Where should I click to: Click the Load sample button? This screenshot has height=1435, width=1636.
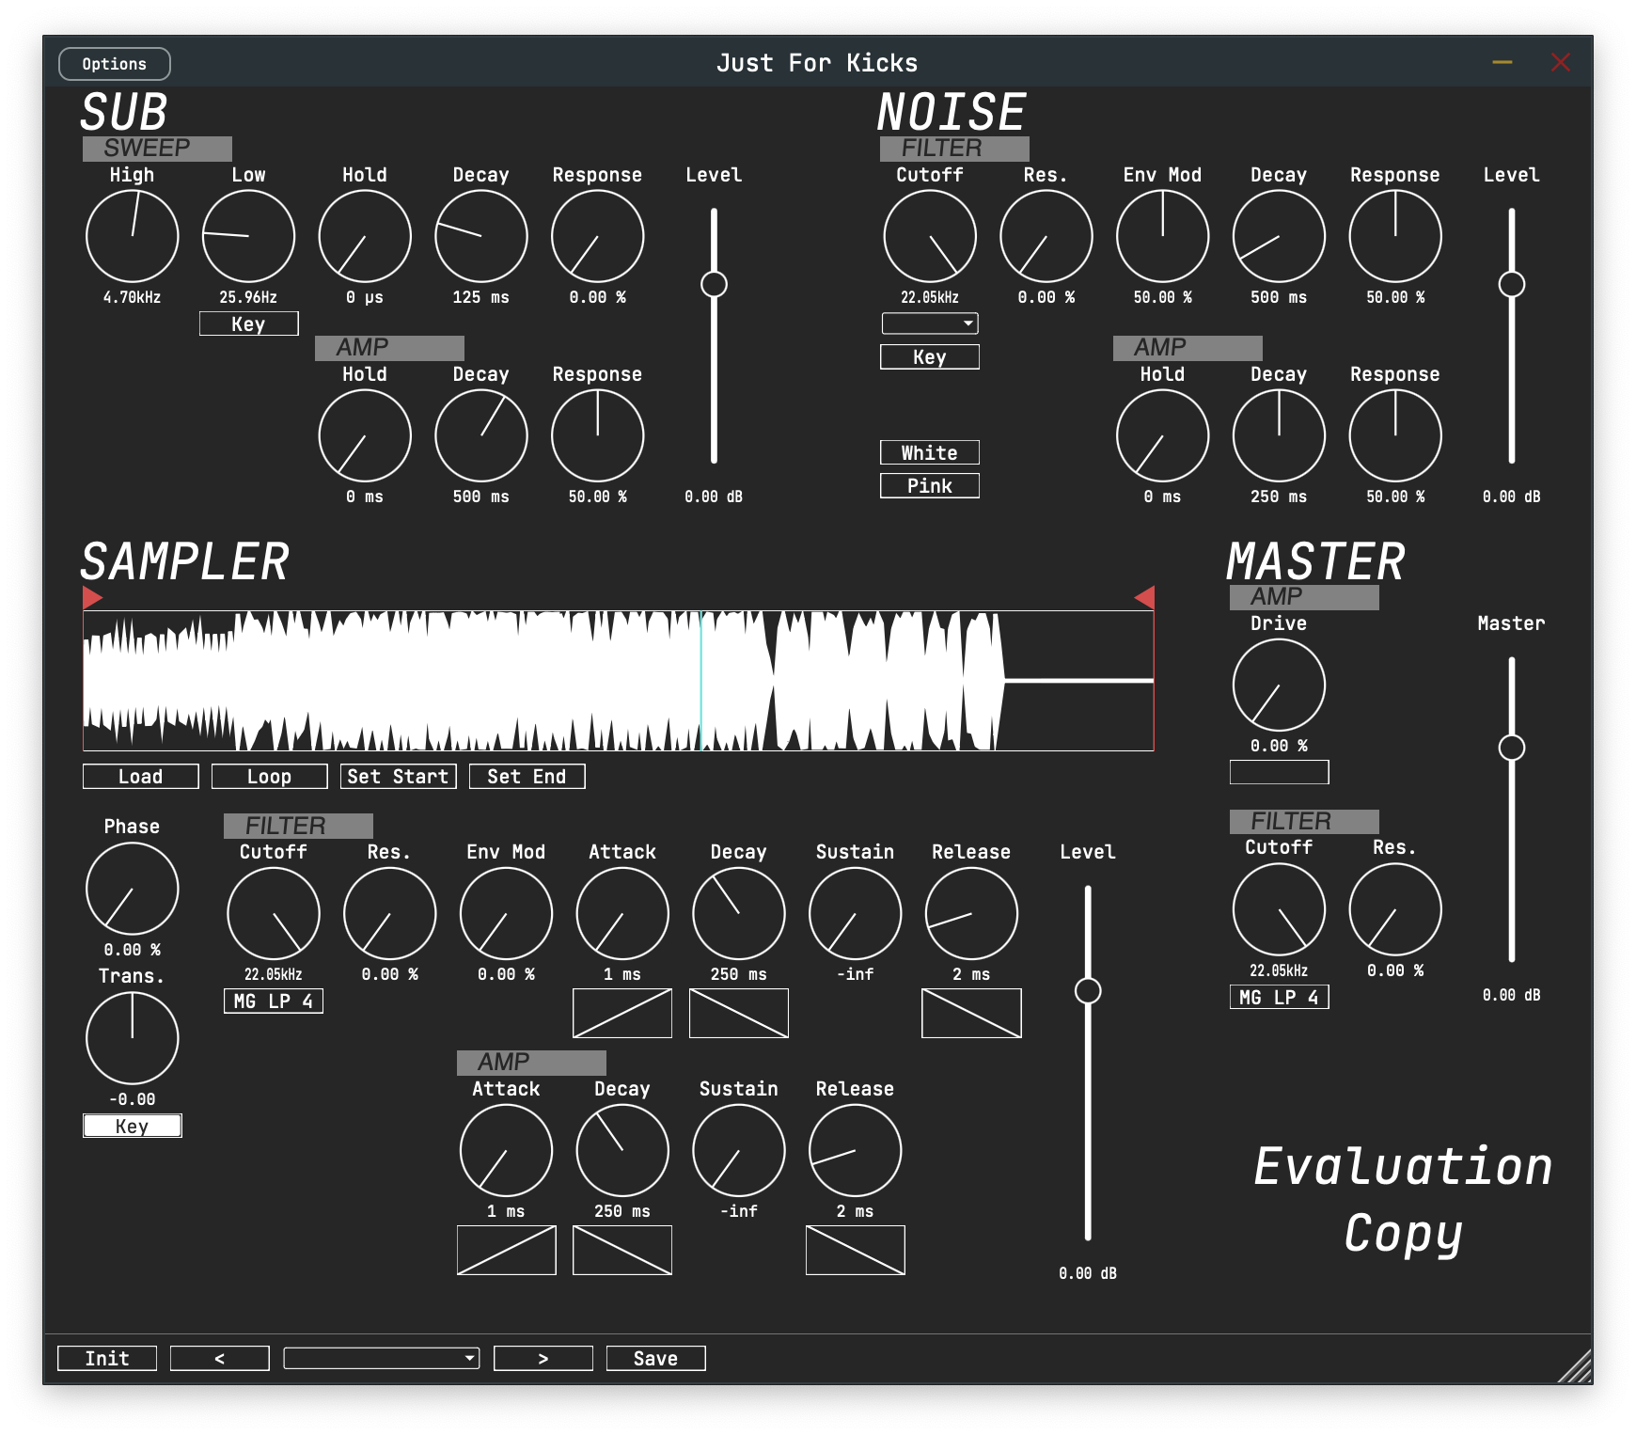(140, 776)
